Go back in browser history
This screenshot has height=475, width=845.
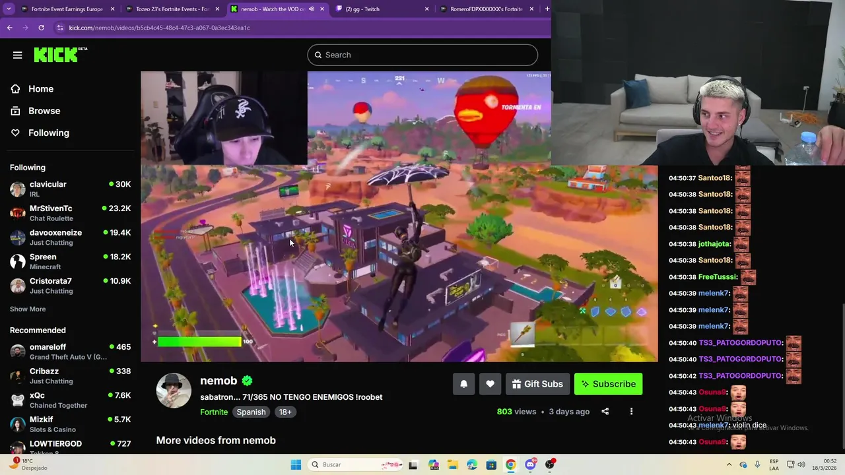[x=9, y=28]
